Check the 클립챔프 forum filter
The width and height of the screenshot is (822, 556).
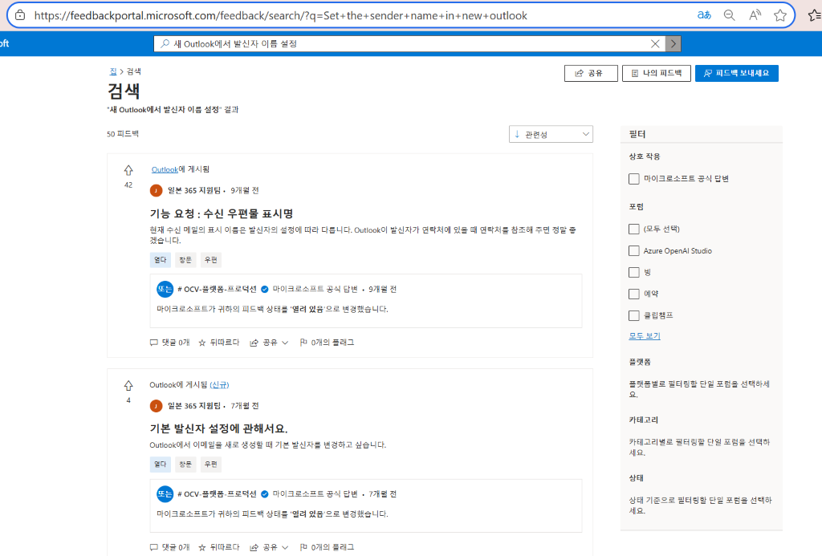coord(634,315)
